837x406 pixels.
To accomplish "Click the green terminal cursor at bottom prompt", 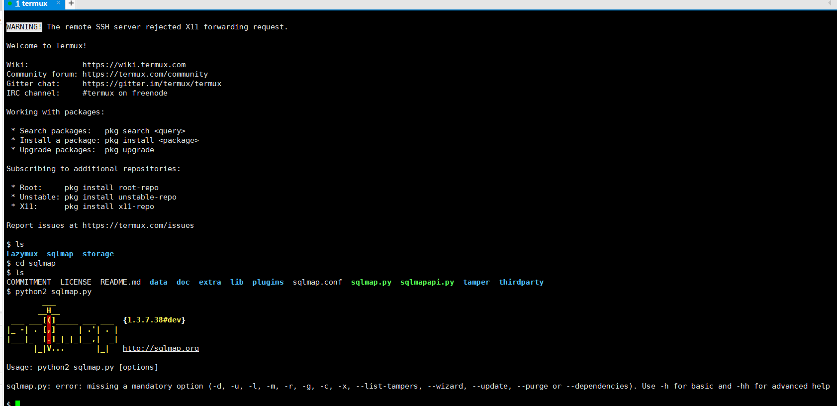I will click(17, 404).
